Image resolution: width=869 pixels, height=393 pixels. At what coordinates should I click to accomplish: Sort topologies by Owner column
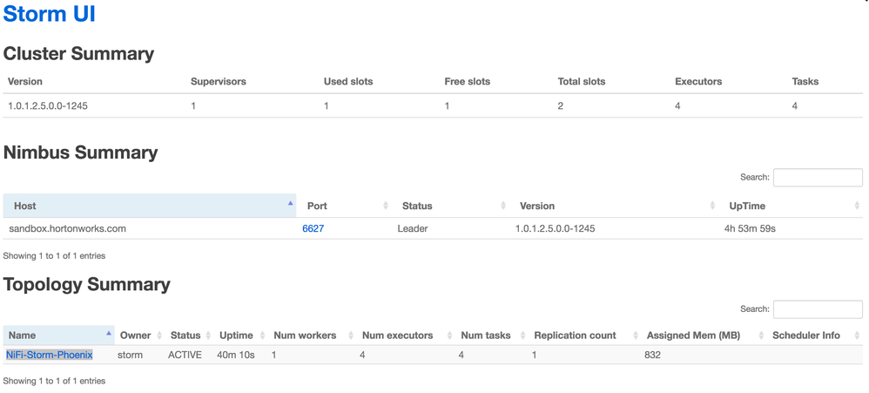pyautogui.click(x=135, y=335)
